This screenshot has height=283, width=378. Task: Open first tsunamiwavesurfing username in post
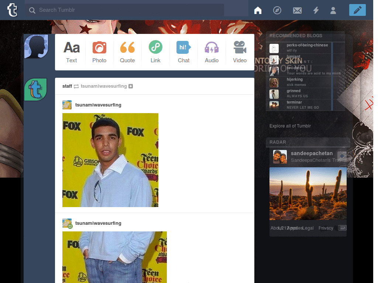pyautogui.click(x=98, y=105)
